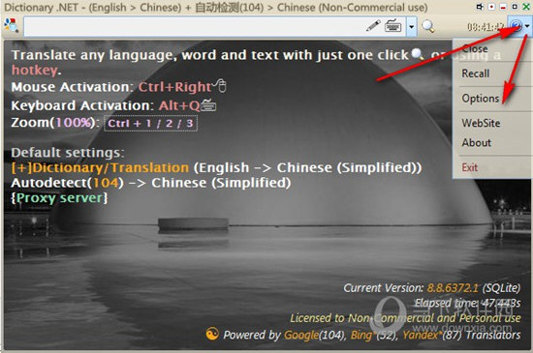The width and height of the screenshot is (533, 353).
Task: Click the 'Default settings:' heading text
Action: pos(68,153)
